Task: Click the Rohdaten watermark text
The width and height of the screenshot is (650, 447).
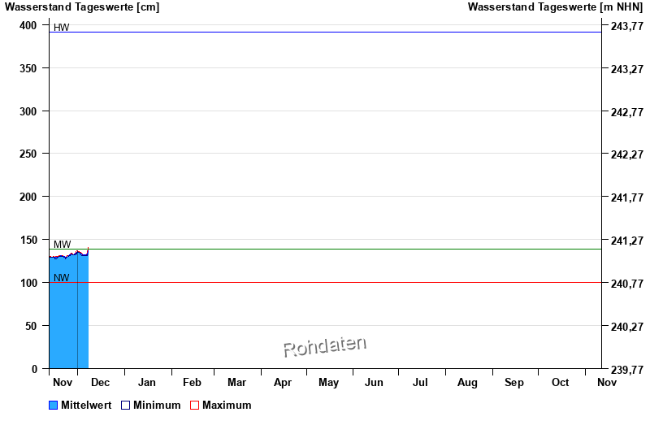Action: [x=325, y=347]
